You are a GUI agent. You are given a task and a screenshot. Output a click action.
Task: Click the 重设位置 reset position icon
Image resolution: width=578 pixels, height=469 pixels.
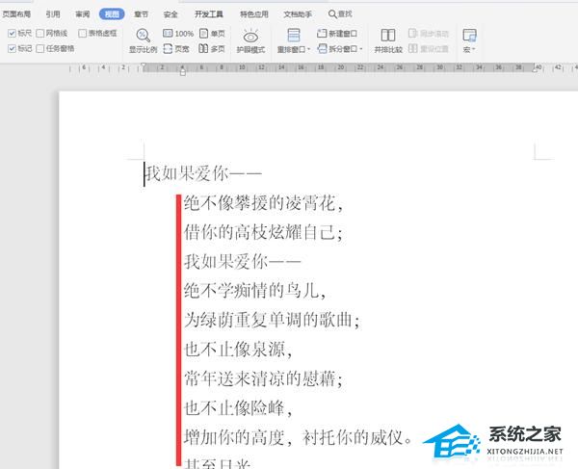click(x=413, y=48)
